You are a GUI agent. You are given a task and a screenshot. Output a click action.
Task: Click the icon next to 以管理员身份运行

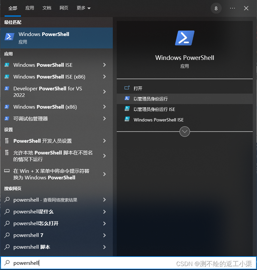coord(127,99)
